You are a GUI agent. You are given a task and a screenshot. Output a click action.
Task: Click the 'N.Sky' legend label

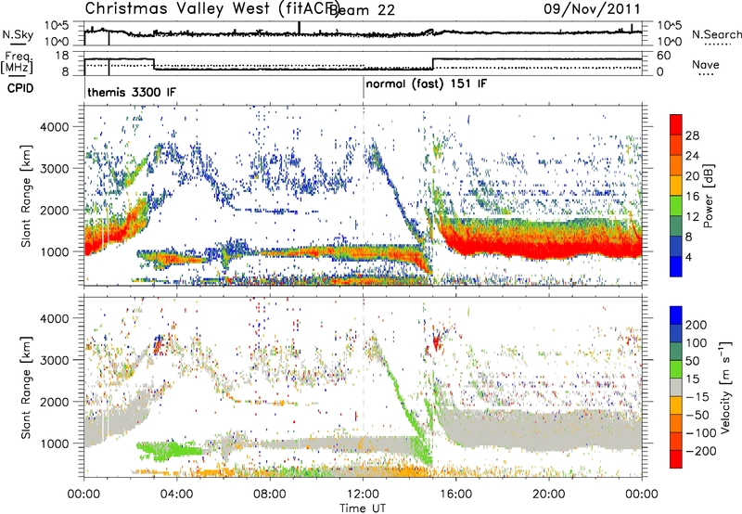[x=18, y=34]
